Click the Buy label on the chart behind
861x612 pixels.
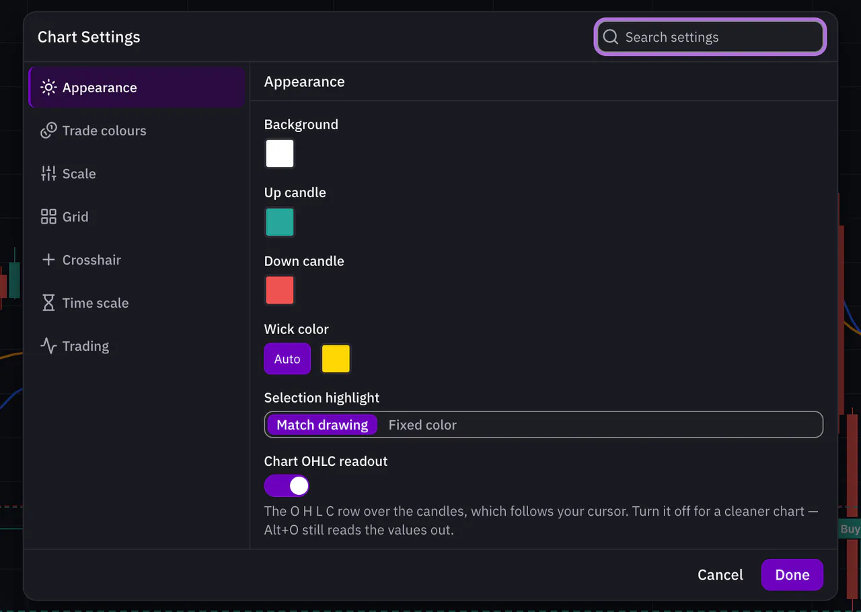pyautogui.click(x=849, y=529)
